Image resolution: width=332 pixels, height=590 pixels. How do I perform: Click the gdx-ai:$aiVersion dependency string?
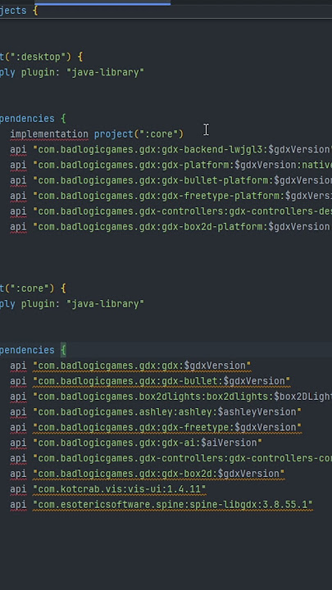coord(148,442)
